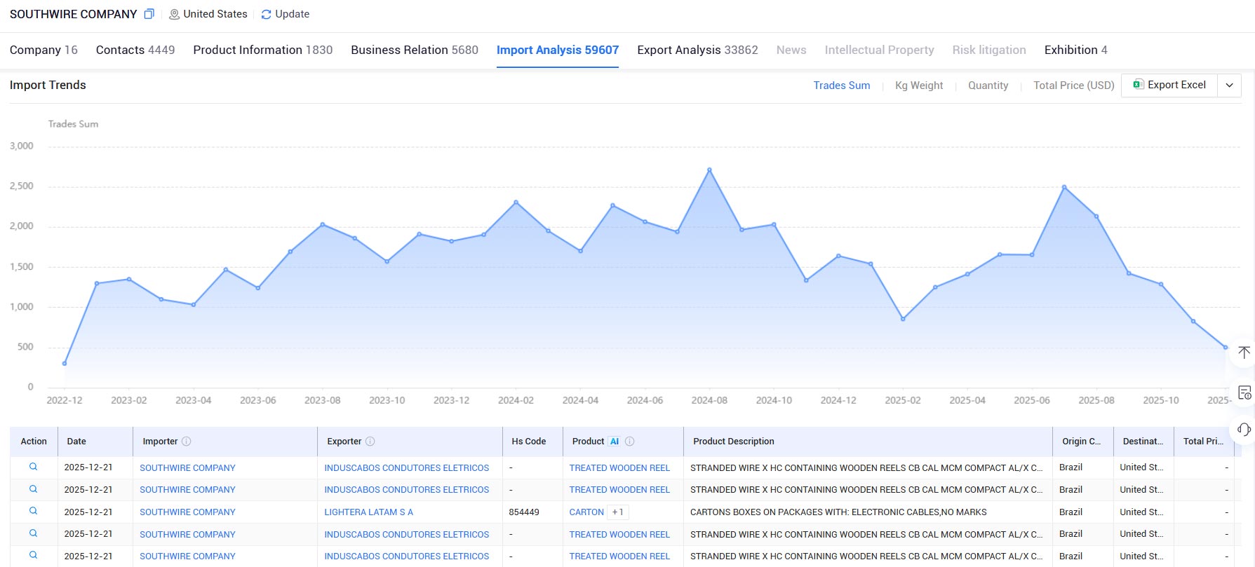Open the Intellectual Property tab
The image size is (1255, 567).
(879, 50)
